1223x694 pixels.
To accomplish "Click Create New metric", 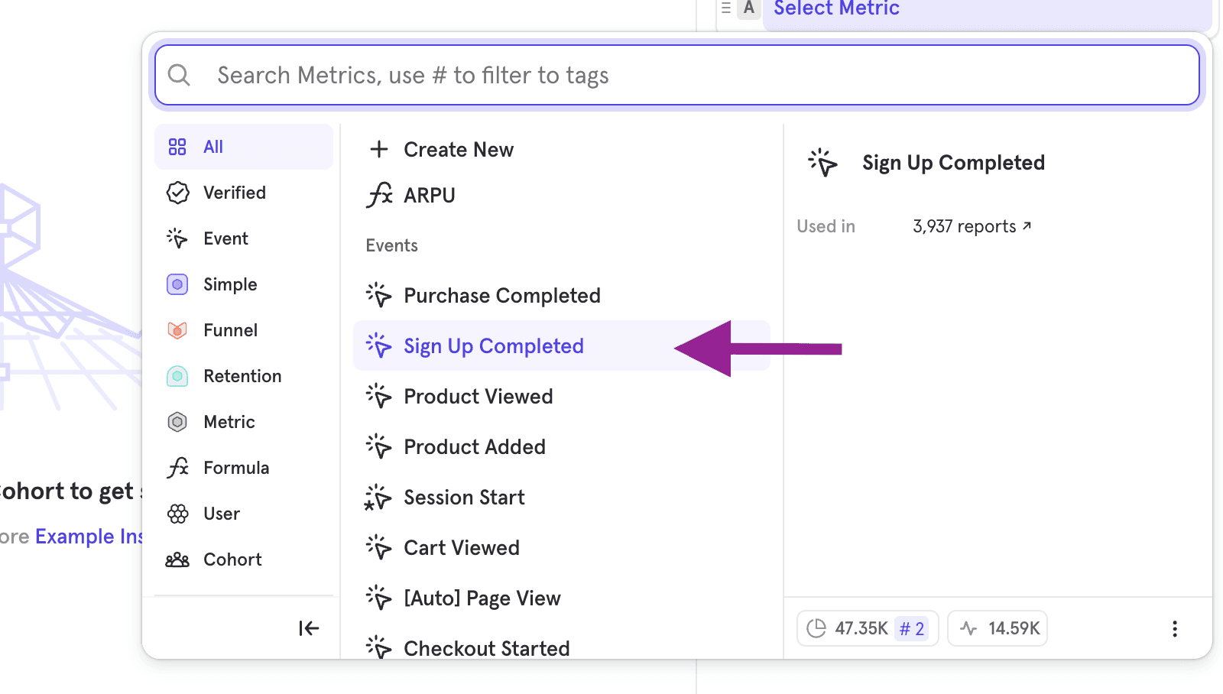I will pos(459,150).
